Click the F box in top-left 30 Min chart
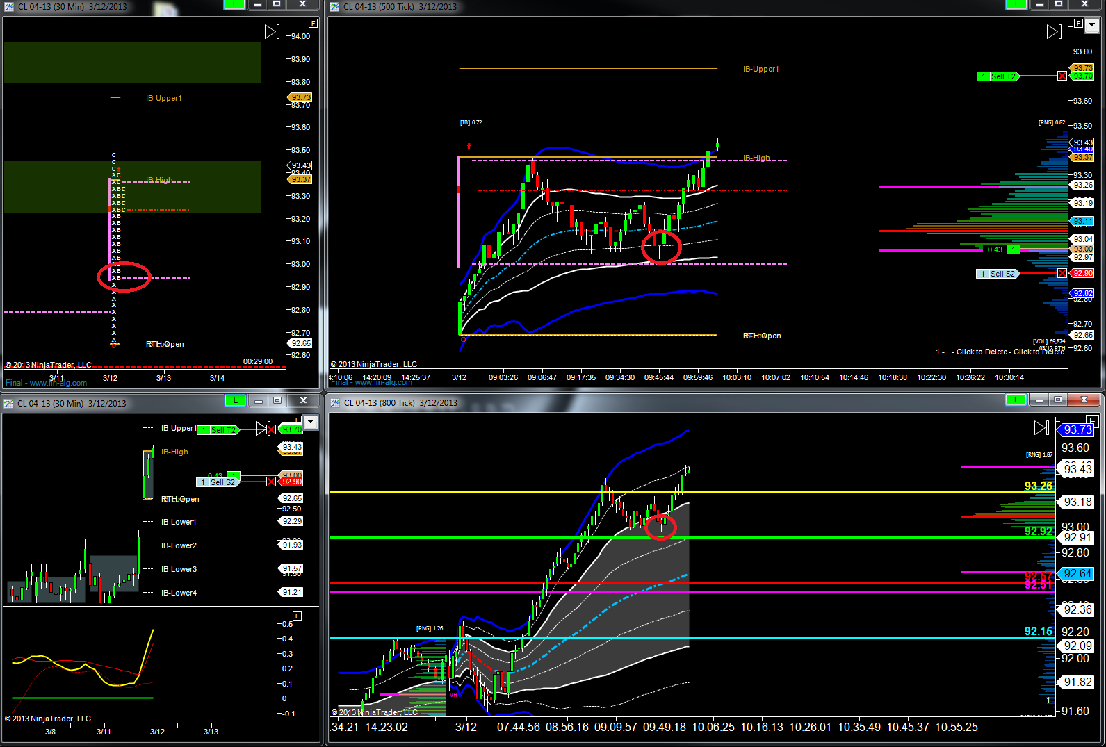 (313, 23)
